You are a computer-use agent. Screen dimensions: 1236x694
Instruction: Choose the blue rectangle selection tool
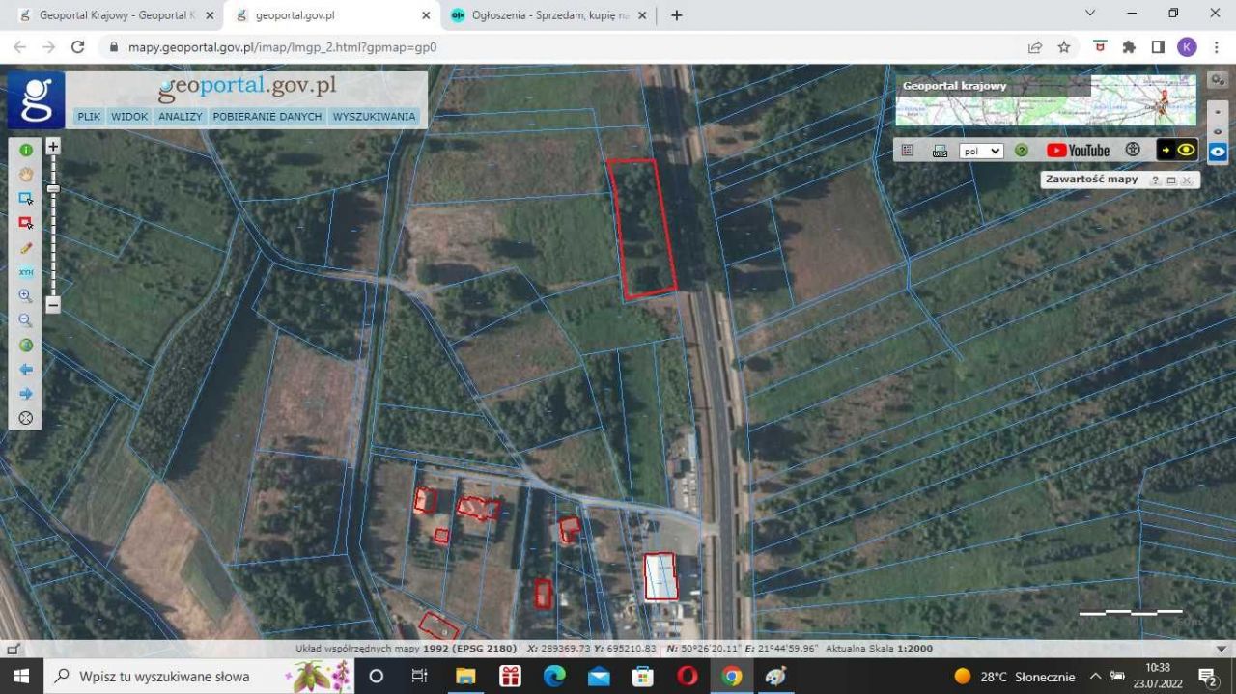pos(26,198)
